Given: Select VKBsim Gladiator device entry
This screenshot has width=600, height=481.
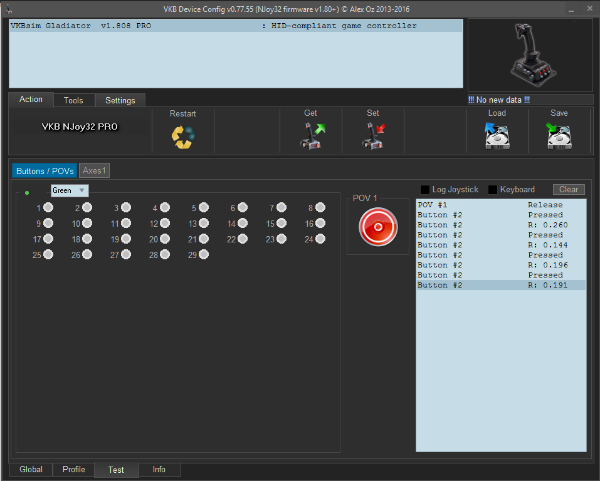Looking at the screenshot, I should click(236, 26).
